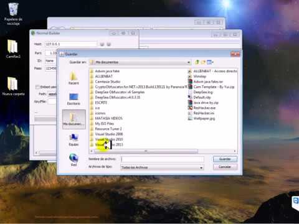Click the Host field showing 127.0.0.1
The image size is (299, 224).
pos(71,44)
